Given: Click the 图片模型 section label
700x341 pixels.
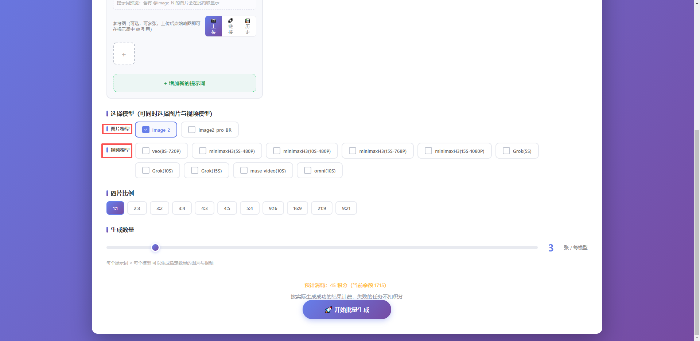Looking at the screenshot, I should [x=120, y=129].
